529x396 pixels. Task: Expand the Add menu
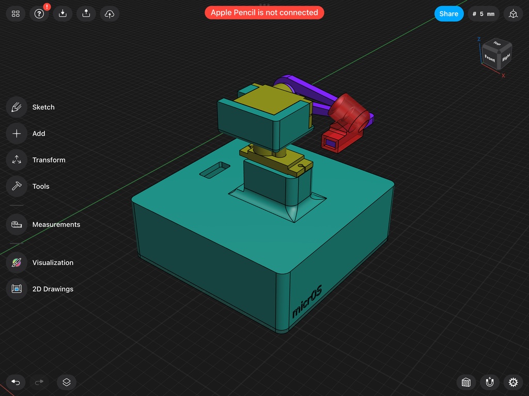17,134
